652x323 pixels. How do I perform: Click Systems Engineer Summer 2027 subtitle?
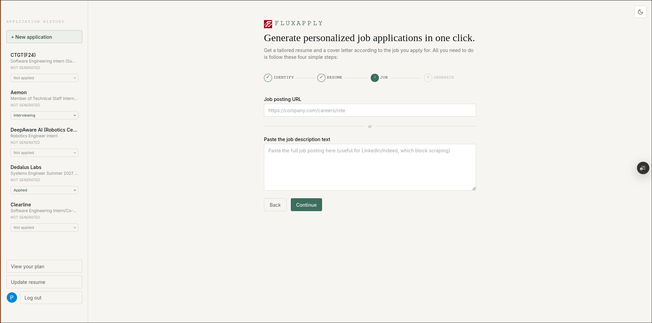[44, 173]
